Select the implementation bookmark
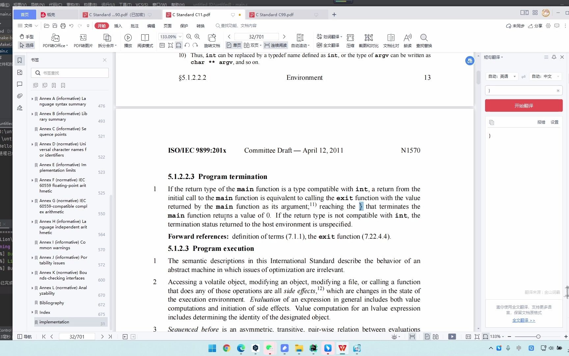This screenshot has height=356, width=569. click(71, 322)
